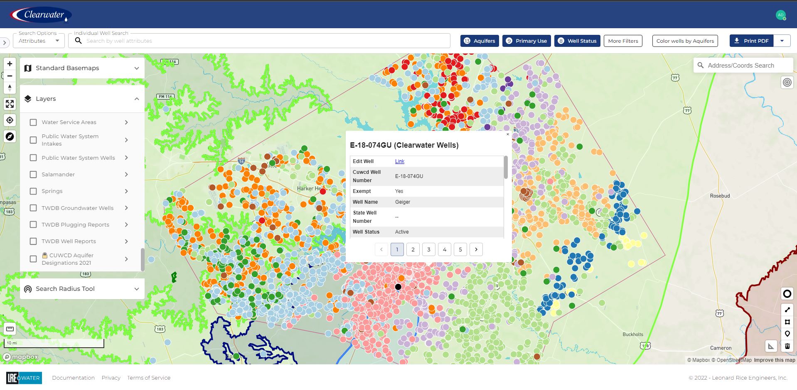The width and height of the screenshot is (797, 390).
Task: Toggle fullscreen map view
Action: [10, 104]
